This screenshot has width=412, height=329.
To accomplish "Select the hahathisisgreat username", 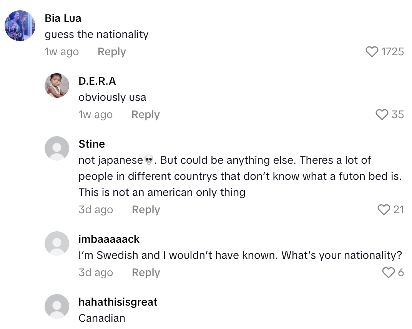I will tap(118, 302).
